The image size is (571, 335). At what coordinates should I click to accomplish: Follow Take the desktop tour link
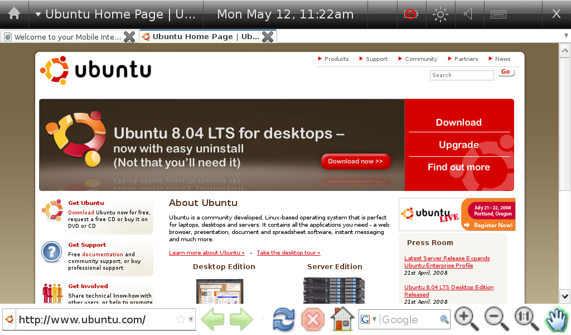click(x=288, y=252)
